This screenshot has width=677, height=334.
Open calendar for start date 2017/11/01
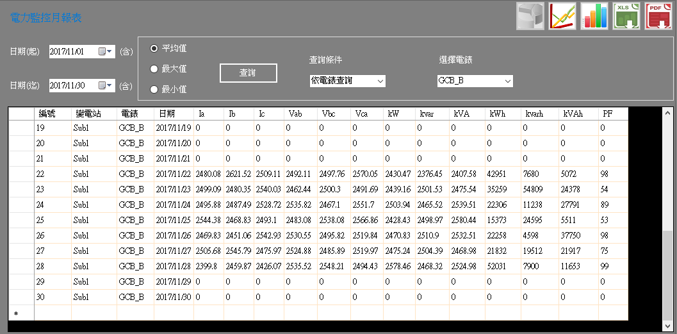(105, 51)
